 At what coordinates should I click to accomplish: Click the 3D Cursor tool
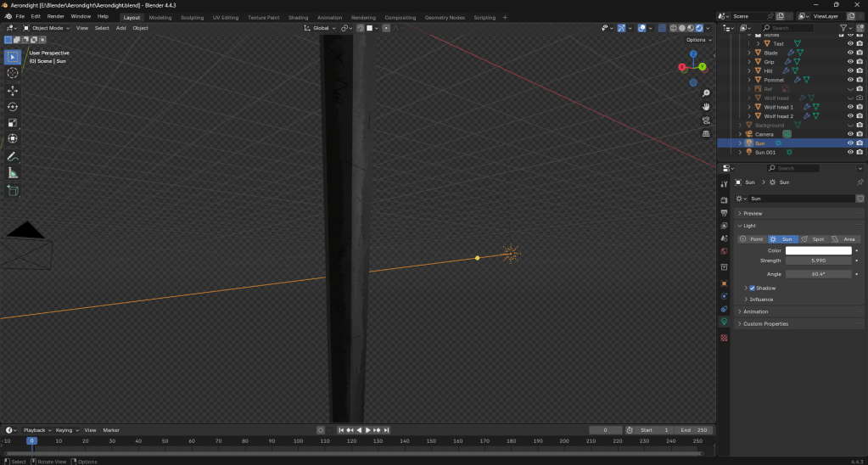coord(13,73)
